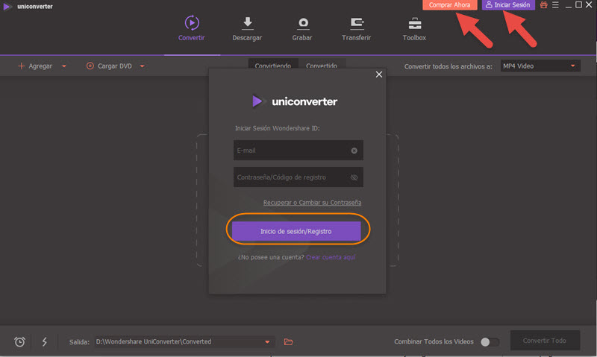
Task: Open the output folder icon
Action: click(288, 342)
